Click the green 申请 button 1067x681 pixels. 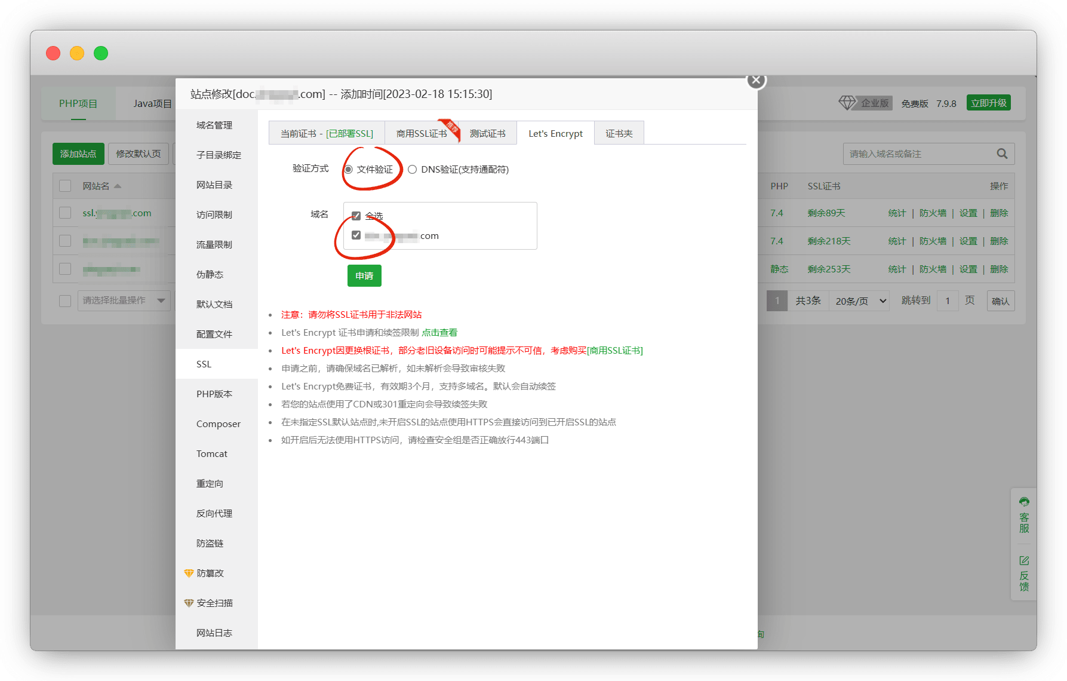point(364,276)
